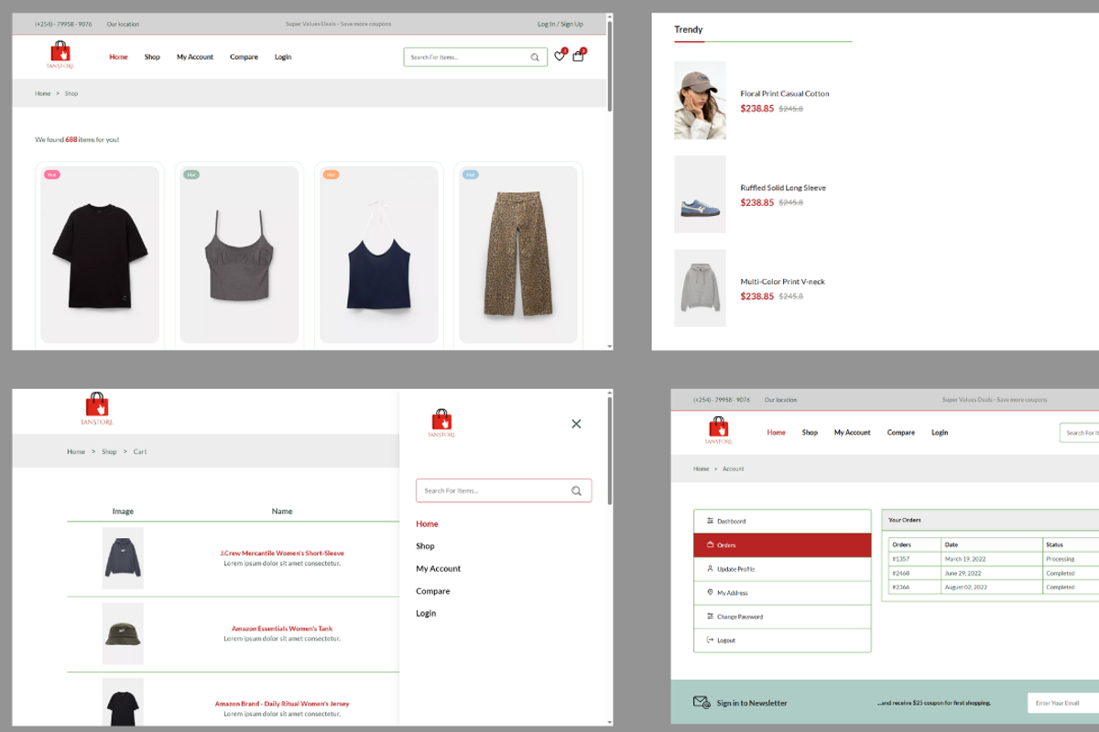The image size is (1099, 732).
Task: Click the Multi-Color Print V-neck title
Action: [x=782, y=282]
